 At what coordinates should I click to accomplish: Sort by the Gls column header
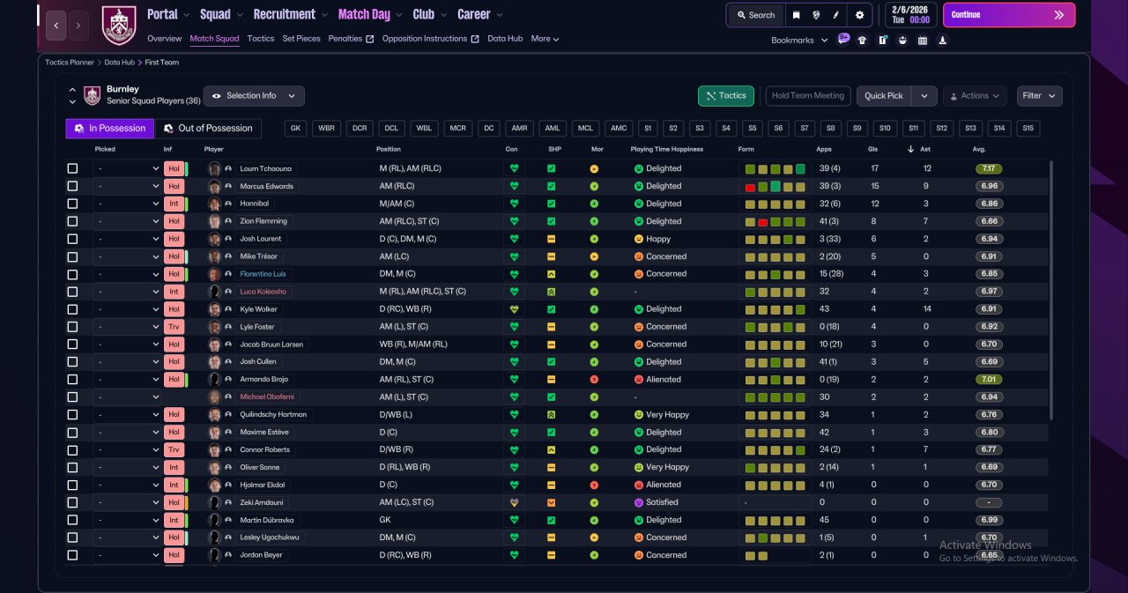874,149
